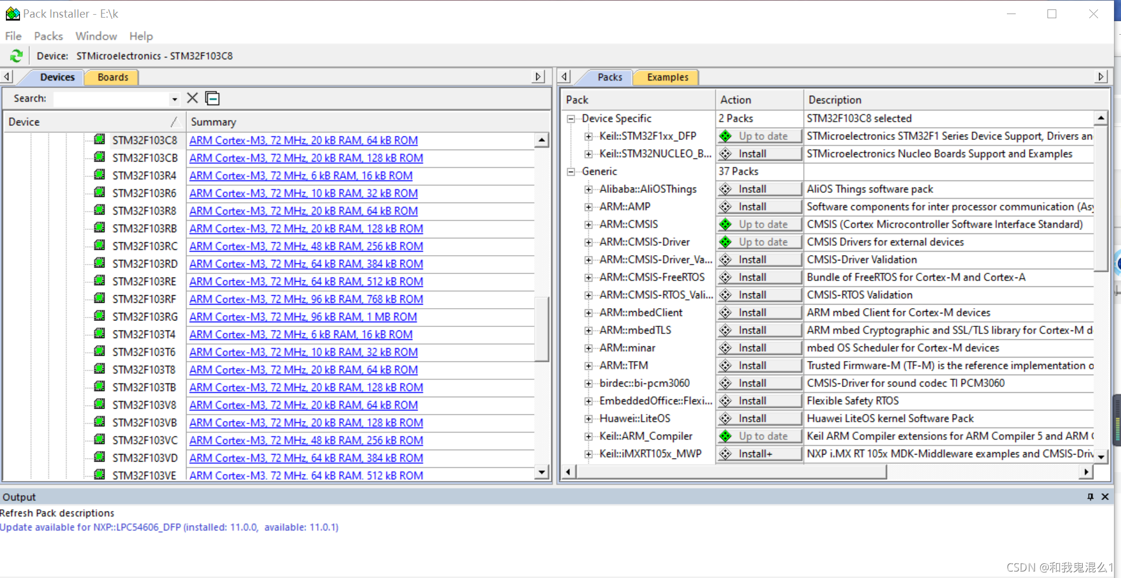Expand the ARM::CMSIS-FreeRTOS pack
Image resolution: width=1121 pixels, height=578 pixels.
click(588, 278)
